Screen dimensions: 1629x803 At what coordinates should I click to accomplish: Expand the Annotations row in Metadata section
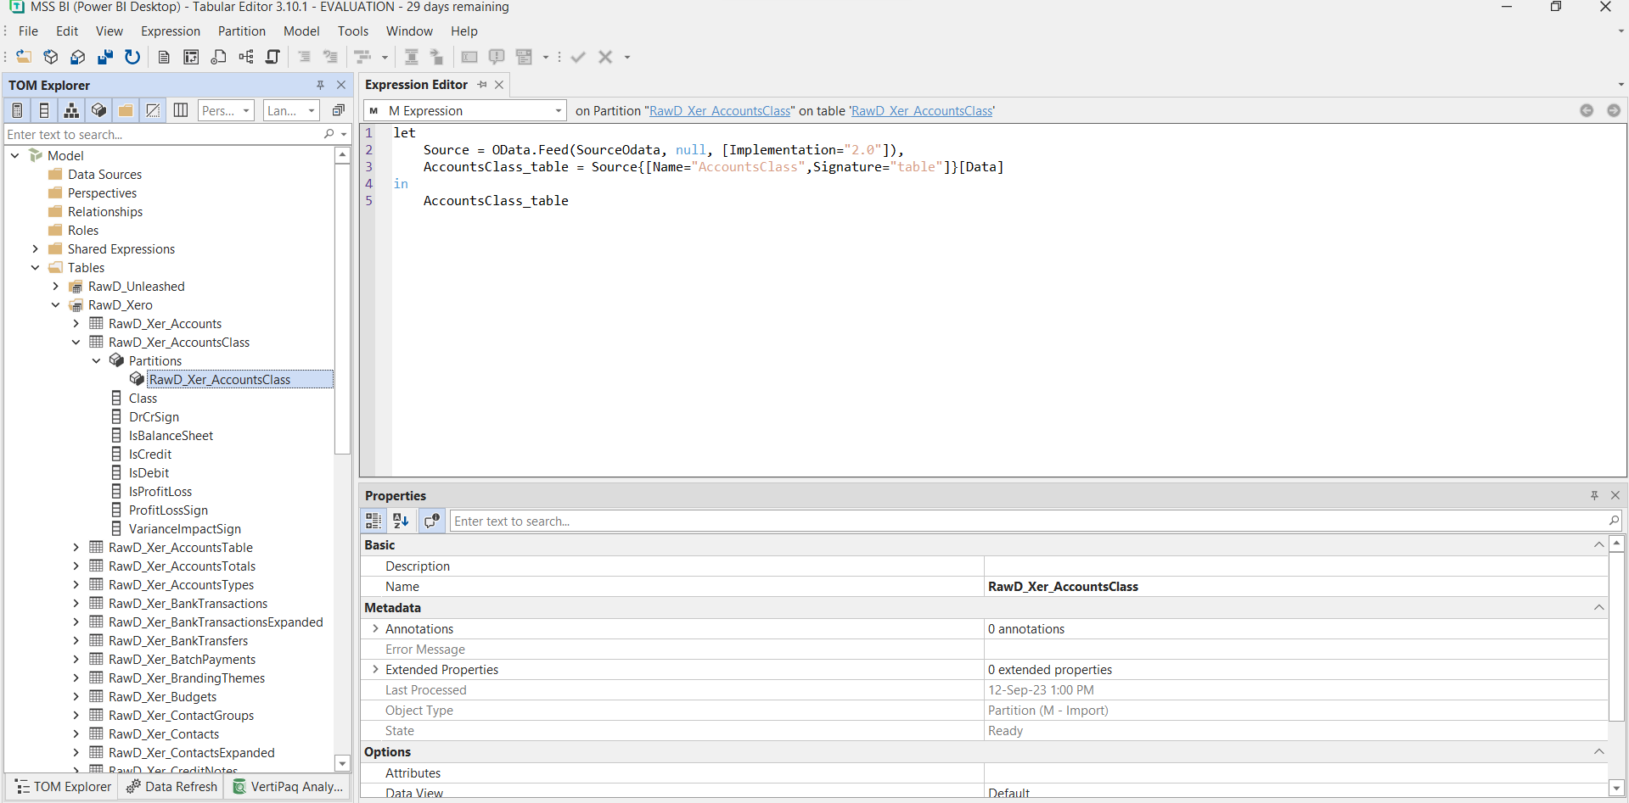[x=376, y=628]
